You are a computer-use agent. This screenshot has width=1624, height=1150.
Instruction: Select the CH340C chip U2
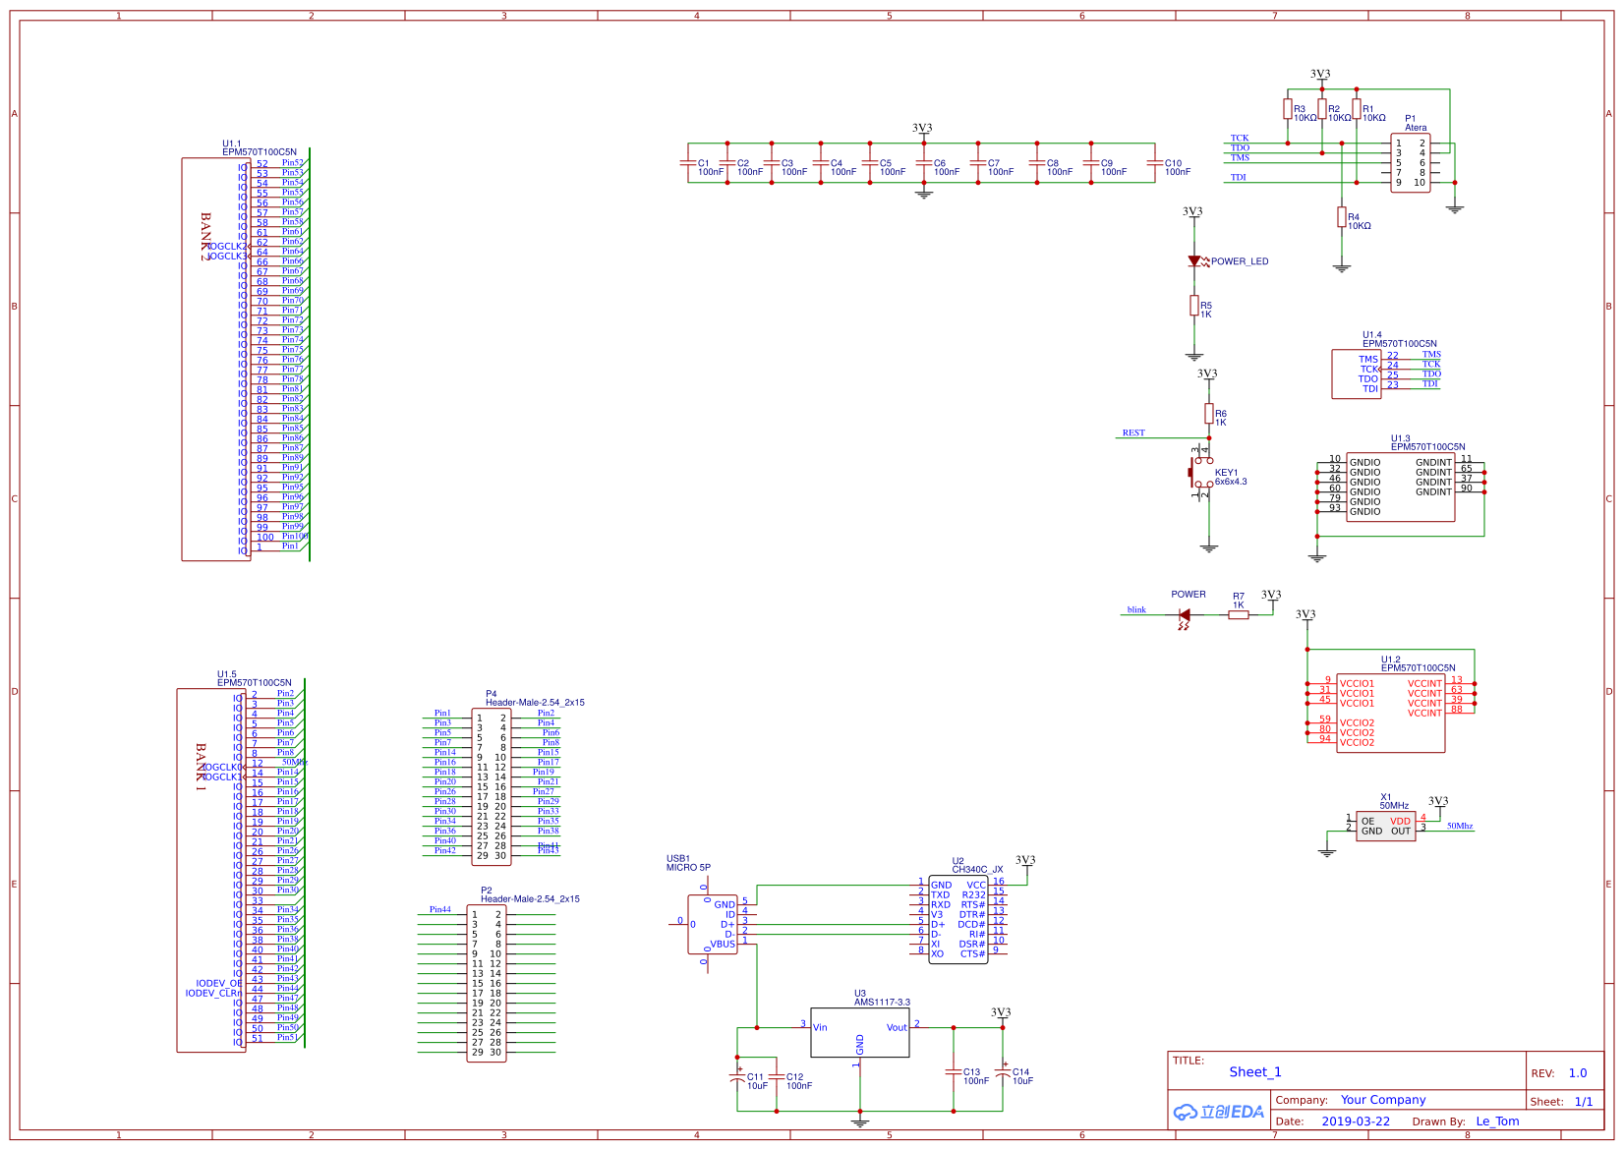pos(957,920)
